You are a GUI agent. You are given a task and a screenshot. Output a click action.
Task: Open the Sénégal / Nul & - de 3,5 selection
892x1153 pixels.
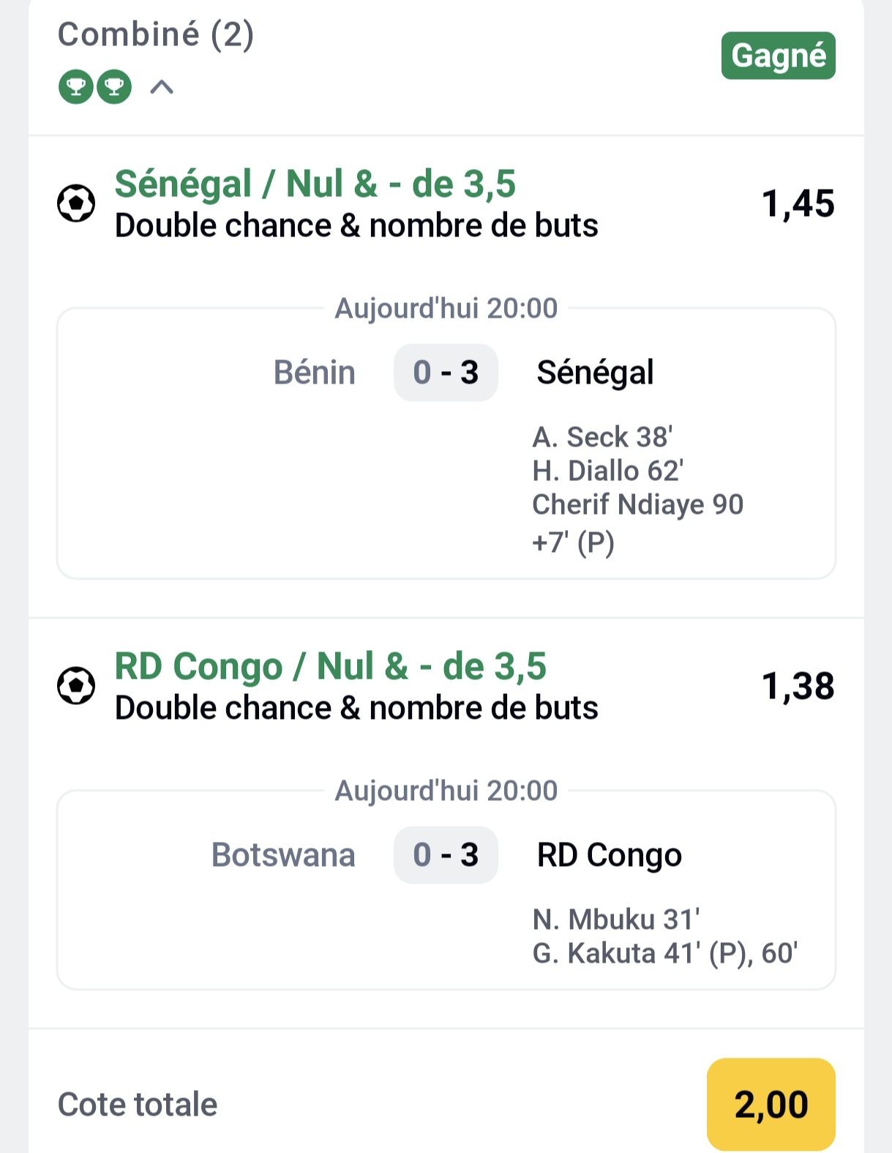[315, 184]
